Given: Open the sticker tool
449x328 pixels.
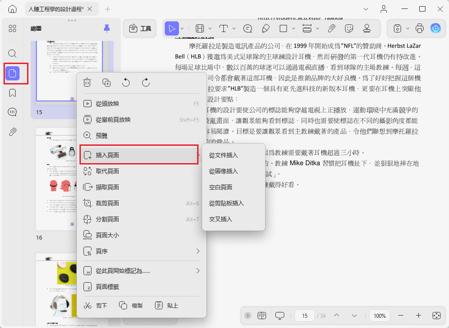Looking at the screenshot, I should [x=349, y=28].
